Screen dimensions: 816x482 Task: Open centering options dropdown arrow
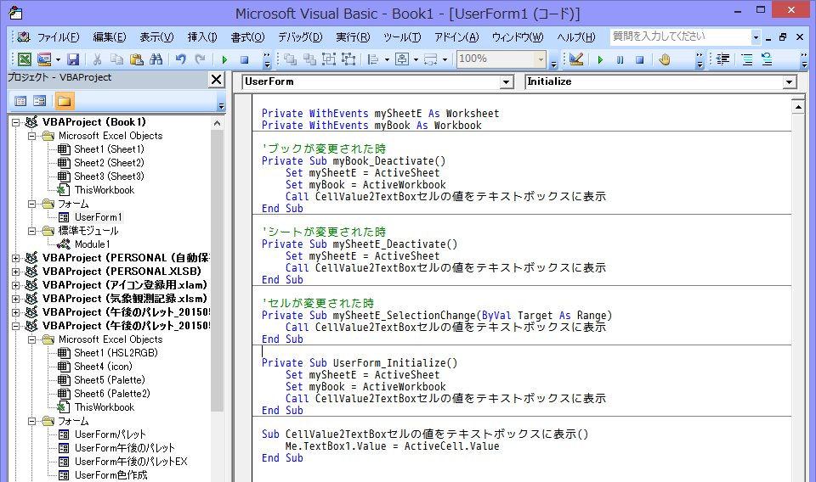[416, 59]
